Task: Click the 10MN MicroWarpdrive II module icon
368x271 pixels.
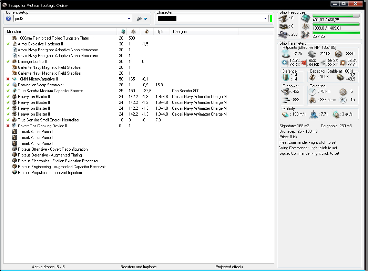Action: tap(14, 79)
